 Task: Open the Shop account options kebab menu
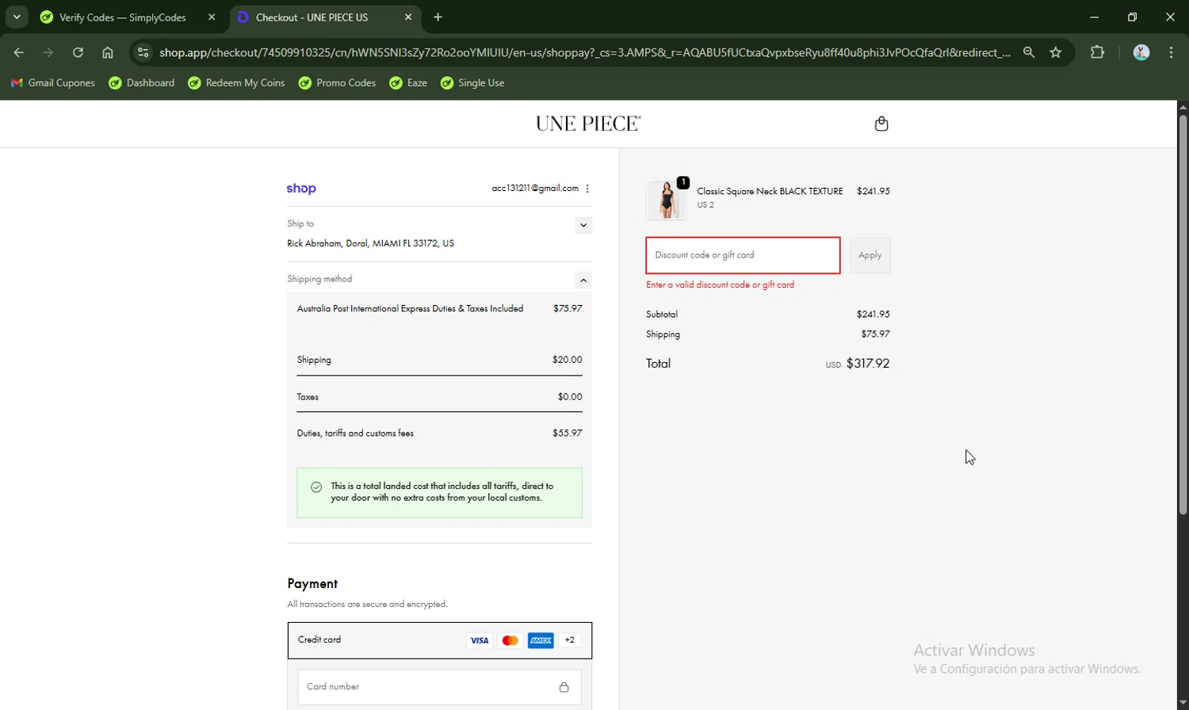(x=587, y=189)
